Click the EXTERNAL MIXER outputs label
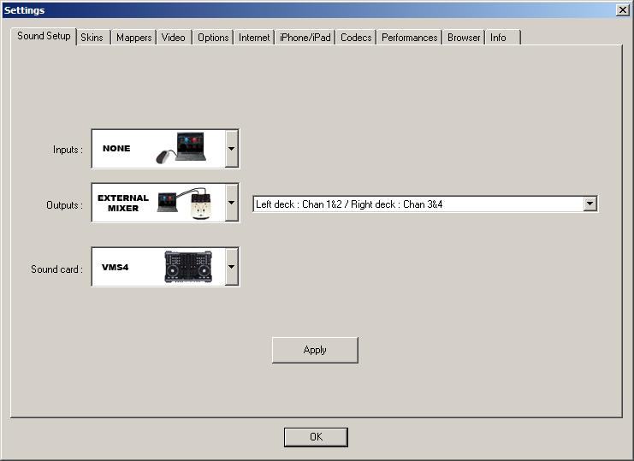 tap(123, 203)
